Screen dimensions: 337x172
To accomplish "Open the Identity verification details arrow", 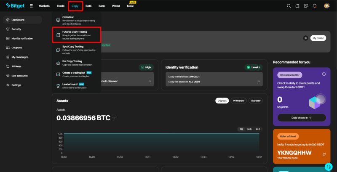I will tap(258, 81).
